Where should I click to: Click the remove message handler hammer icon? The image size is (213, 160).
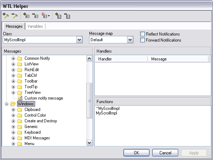pyautogui.click(x=15, y=16)
